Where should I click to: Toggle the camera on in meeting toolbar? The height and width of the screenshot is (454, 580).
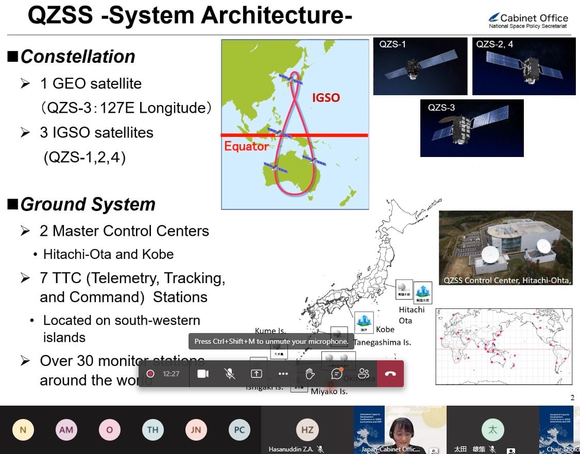click(x=203, y=374)
